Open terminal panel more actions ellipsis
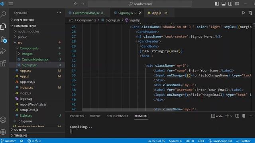Viewport: 255px width, 143px height. pyautogui.click(x=251, y=116)
